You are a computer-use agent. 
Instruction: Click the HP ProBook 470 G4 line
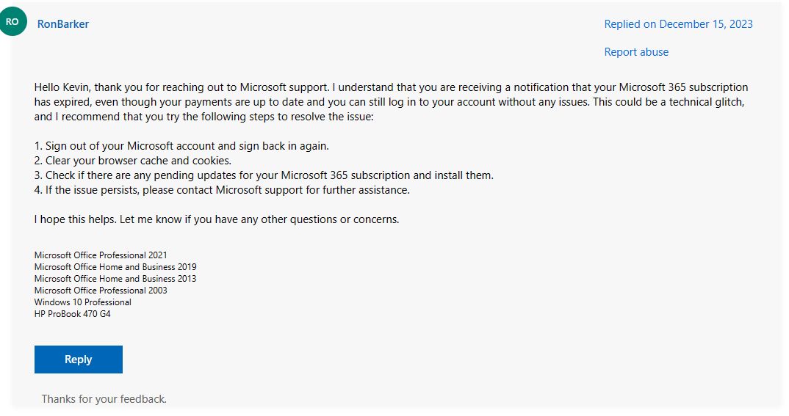73,314
